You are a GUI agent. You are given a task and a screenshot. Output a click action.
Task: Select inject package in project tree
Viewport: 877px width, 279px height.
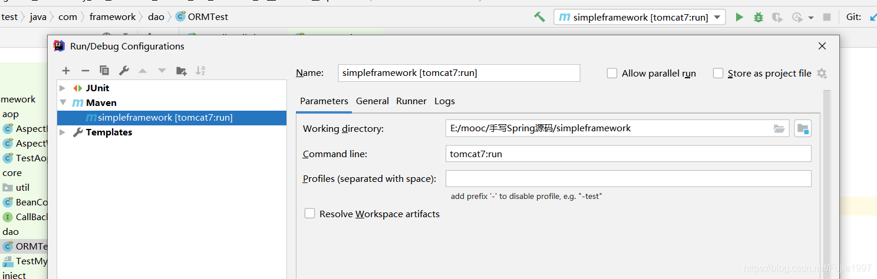14,275
